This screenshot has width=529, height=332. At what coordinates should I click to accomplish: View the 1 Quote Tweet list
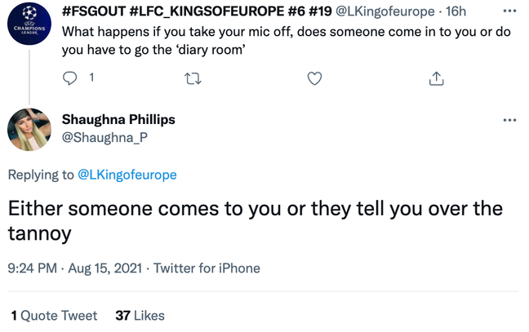[54, 316]
